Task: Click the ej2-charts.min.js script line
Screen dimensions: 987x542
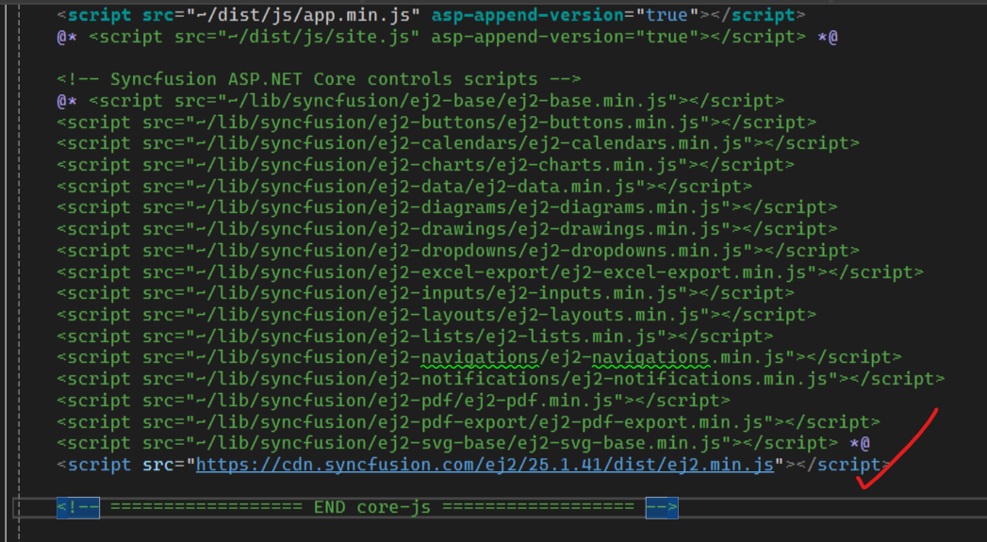Action: (425, 165)
